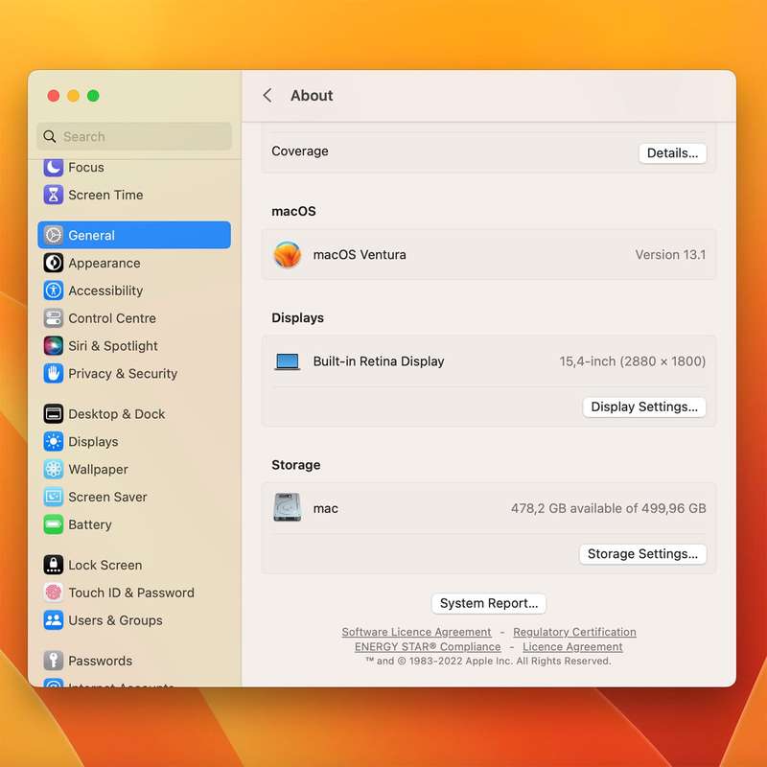Minimize window with yellow button
767x767 pixels.
[x=74, y=96]
